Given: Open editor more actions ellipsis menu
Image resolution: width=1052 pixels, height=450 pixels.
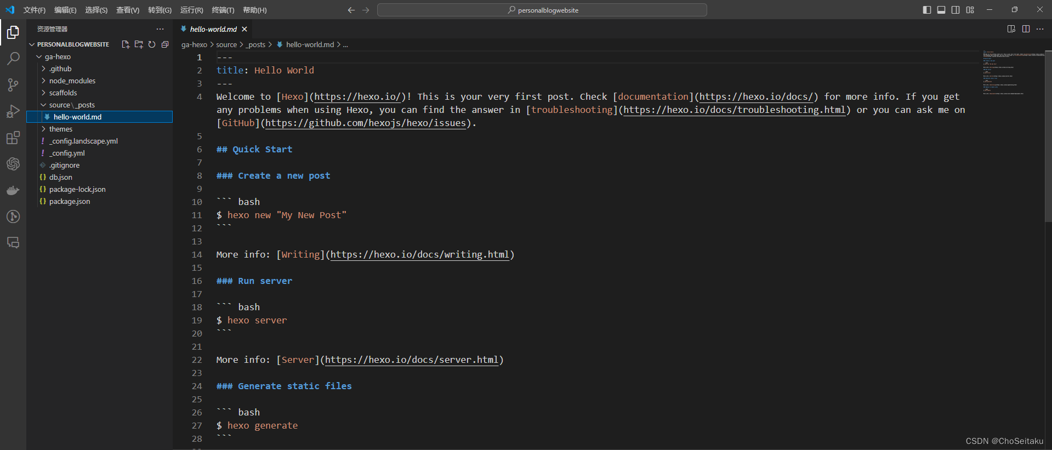Looking at the screenshot, I should [1040, 29].
